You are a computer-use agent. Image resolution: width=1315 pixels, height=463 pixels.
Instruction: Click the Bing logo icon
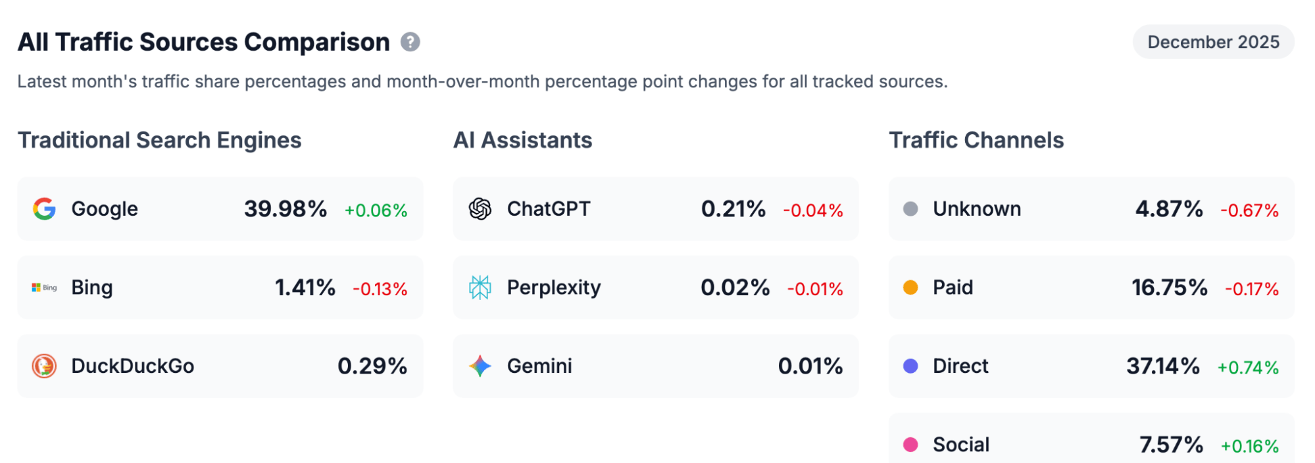(43, 287)
